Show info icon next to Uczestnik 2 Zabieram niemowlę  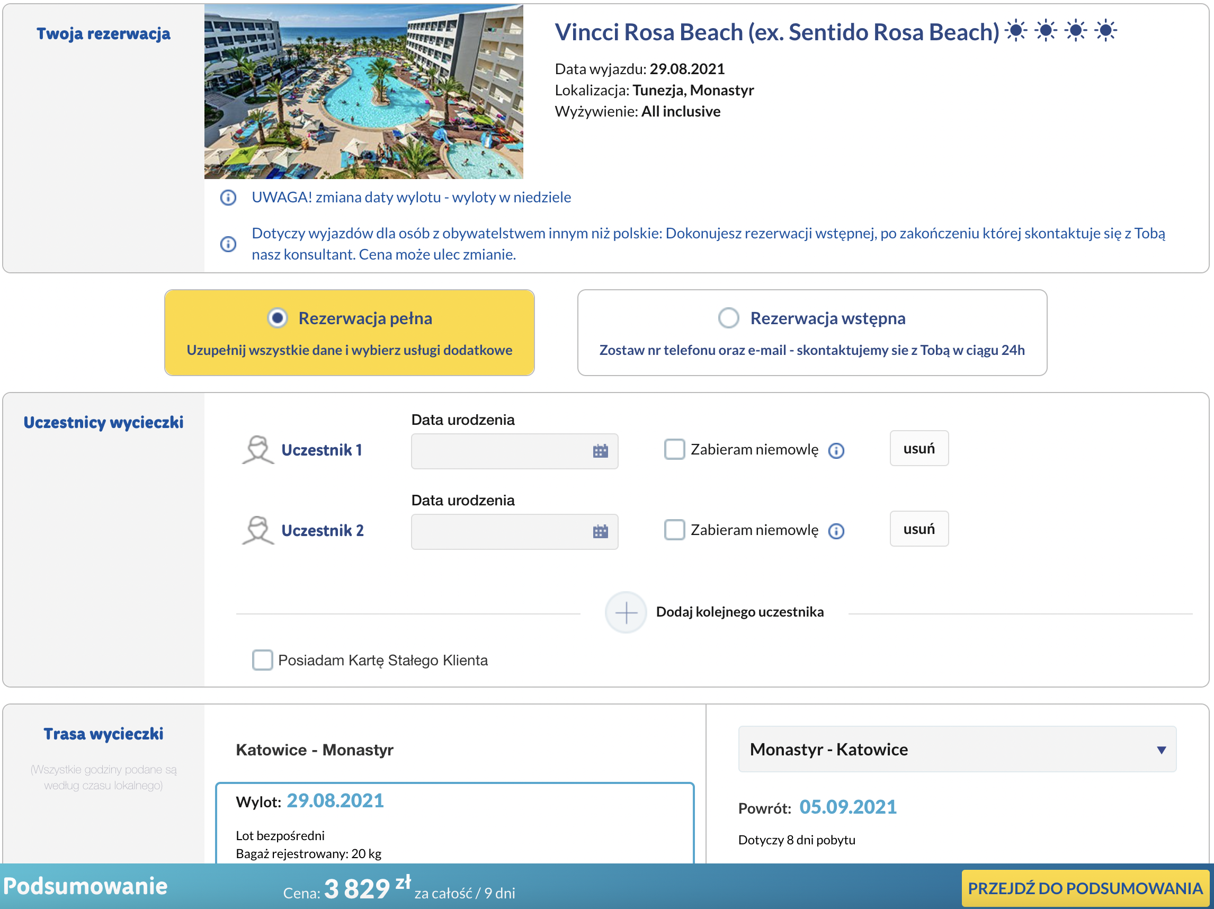(x=836, y=531)
